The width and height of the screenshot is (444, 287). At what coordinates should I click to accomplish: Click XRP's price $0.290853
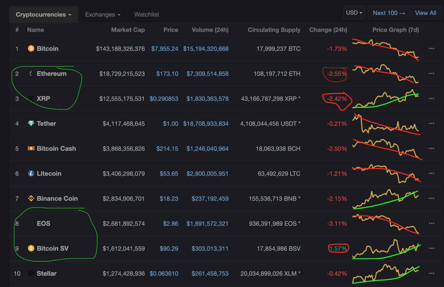(x=164, y=98)
